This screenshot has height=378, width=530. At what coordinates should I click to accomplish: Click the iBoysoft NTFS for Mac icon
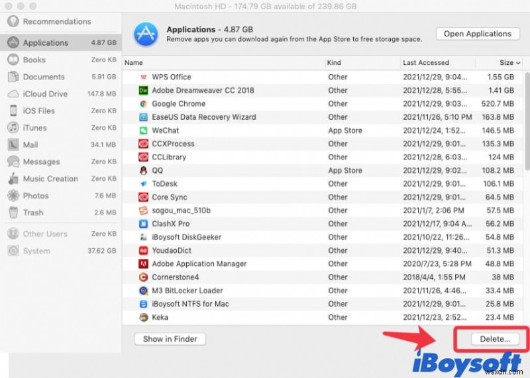click(x=143, y=304)
